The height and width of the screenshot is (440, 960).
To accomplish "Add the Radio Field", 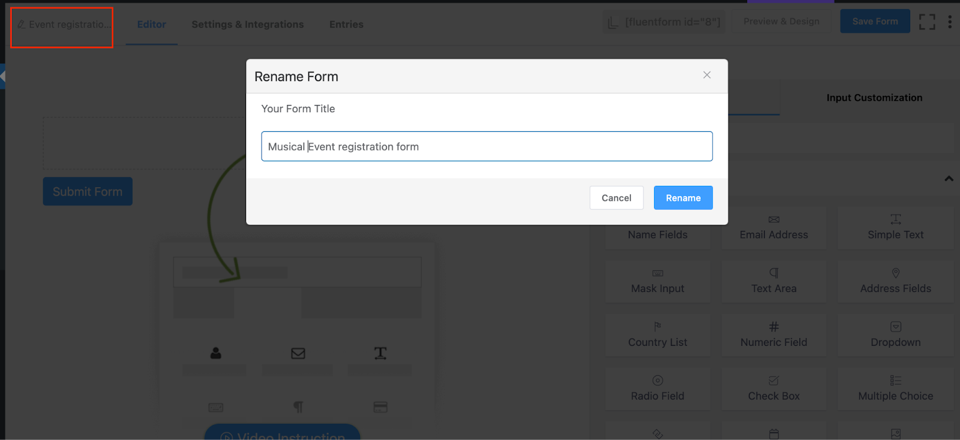I will click(x=658, y=389).
